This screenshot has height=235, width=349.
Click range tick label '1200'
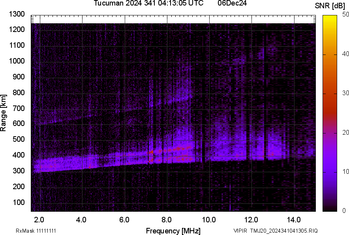tap(17, 29)
